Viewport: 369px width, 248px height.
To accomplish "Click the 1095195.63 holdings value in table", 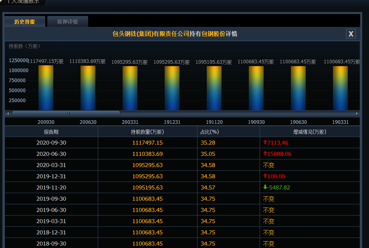I will (147, 188).
